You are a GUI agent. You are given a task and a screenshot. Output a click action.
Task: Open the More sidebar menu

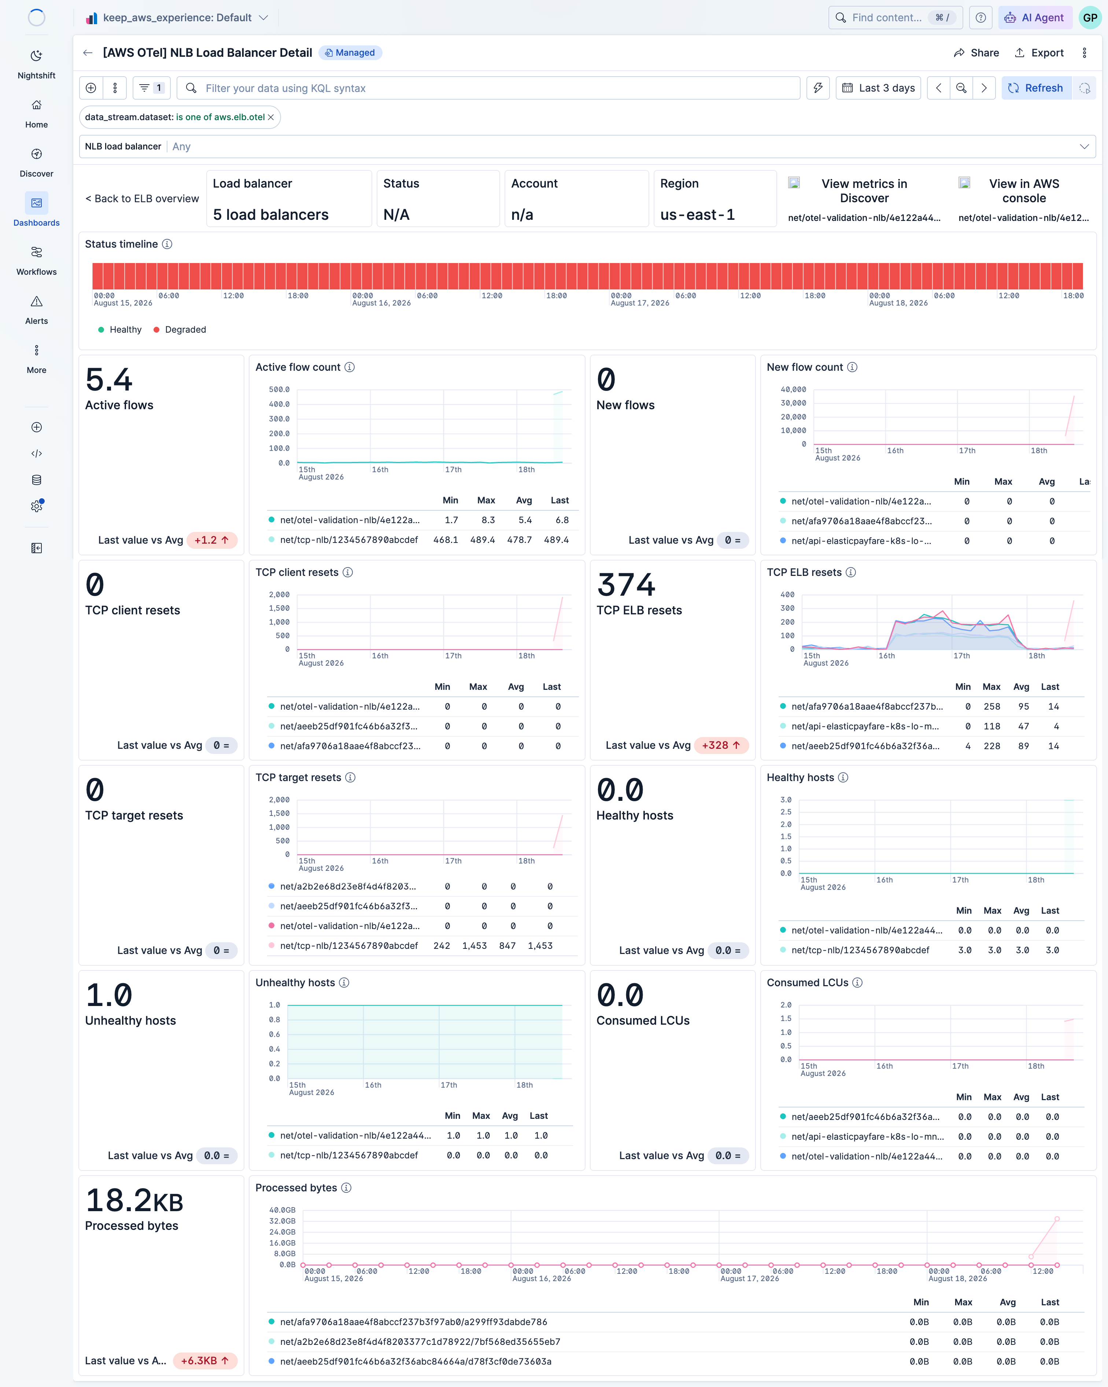click(36, 359)
